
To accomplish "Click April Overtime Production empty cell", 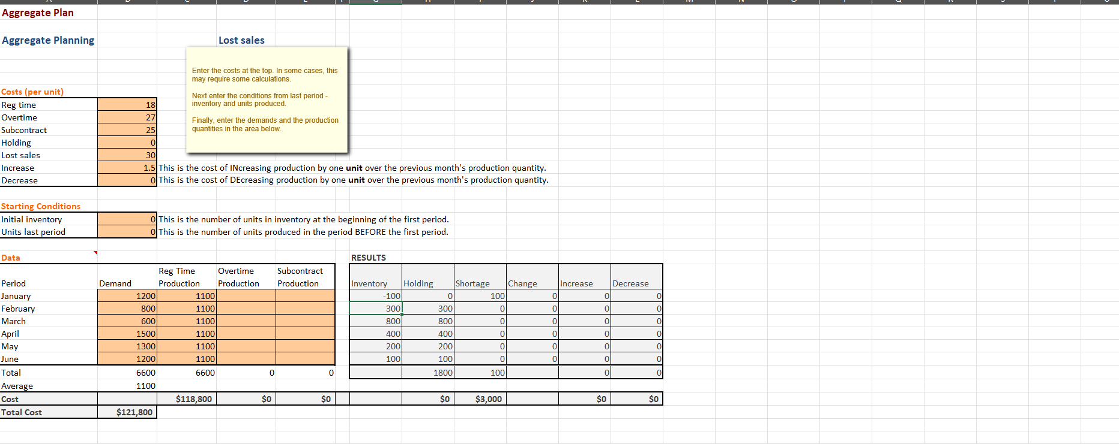I will [246, 334].
